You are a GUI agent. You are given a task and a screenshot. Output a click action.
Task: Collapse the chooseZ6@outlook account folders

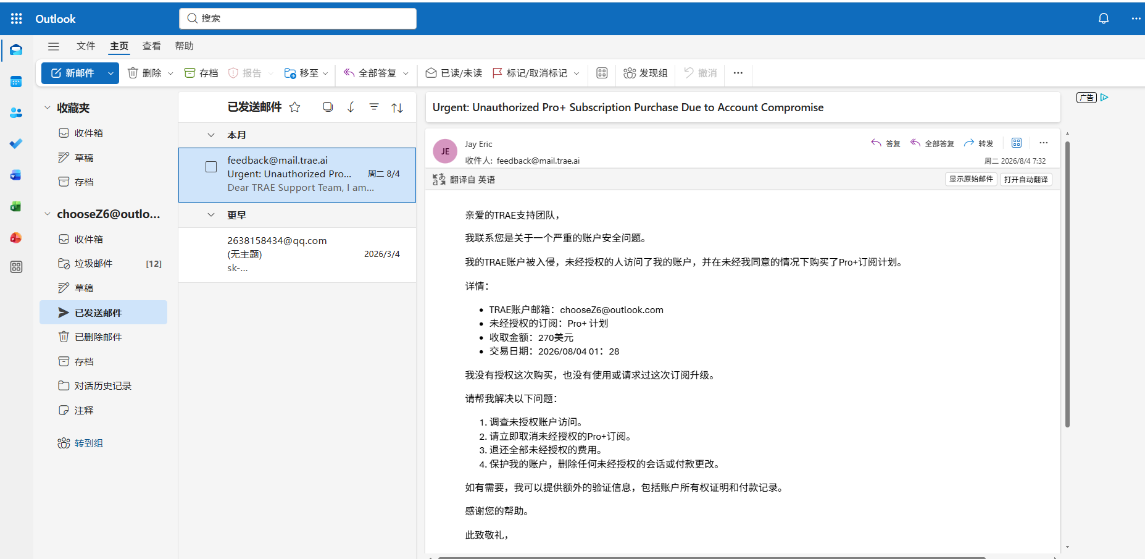point(47,214)
